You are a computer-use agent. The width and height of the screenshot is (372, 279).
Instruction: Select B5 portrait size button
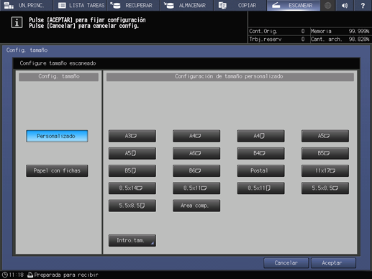click(x=132, y=170)
